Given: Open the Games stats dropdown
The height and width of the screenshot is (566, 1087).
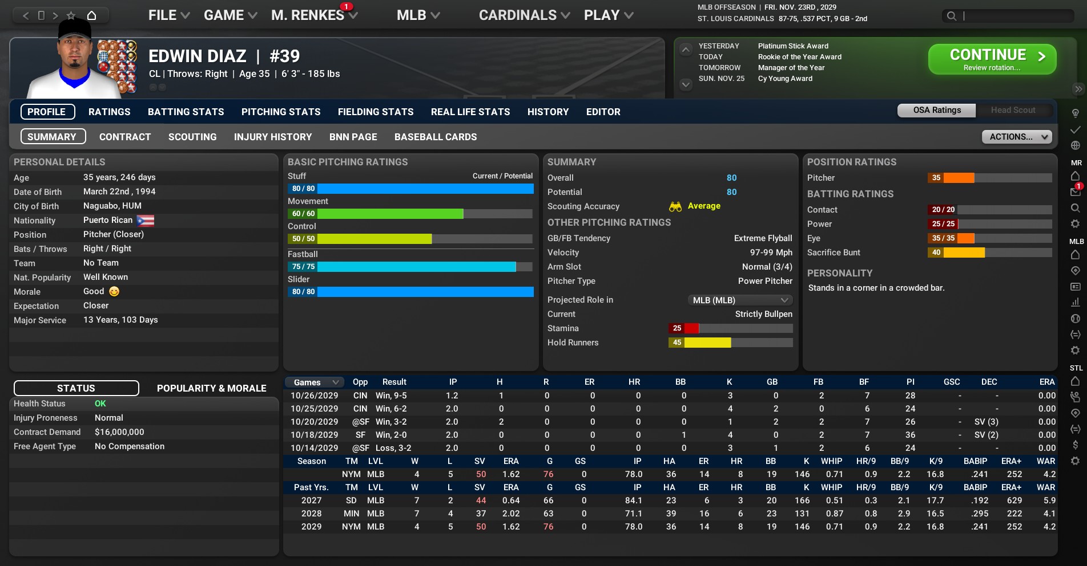Looking at the screenshot, I should pos(316,382).
